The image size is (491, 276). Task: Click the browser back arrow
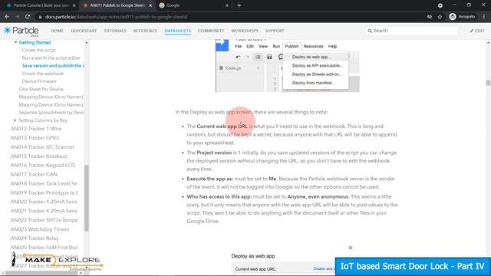click(7, 17)
